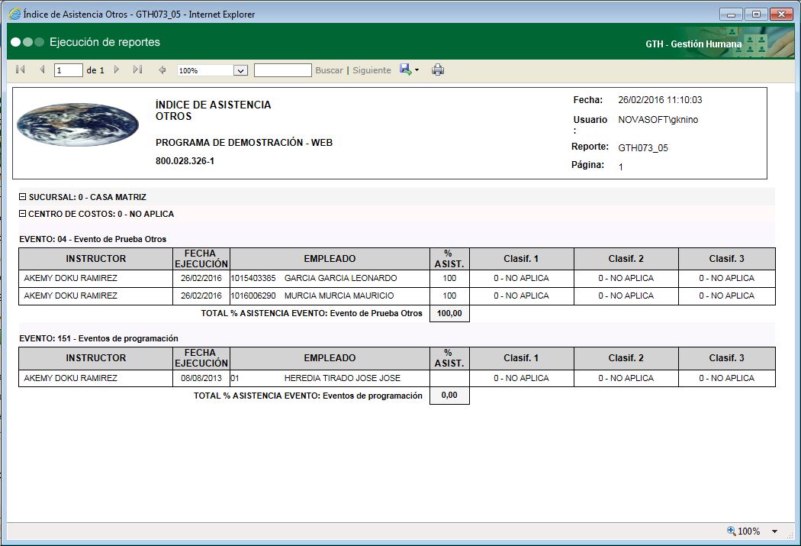Viewport: 801px width, 546px height.
Task: Click the Earth globe logo image
Action: click(x=78, y=125)
